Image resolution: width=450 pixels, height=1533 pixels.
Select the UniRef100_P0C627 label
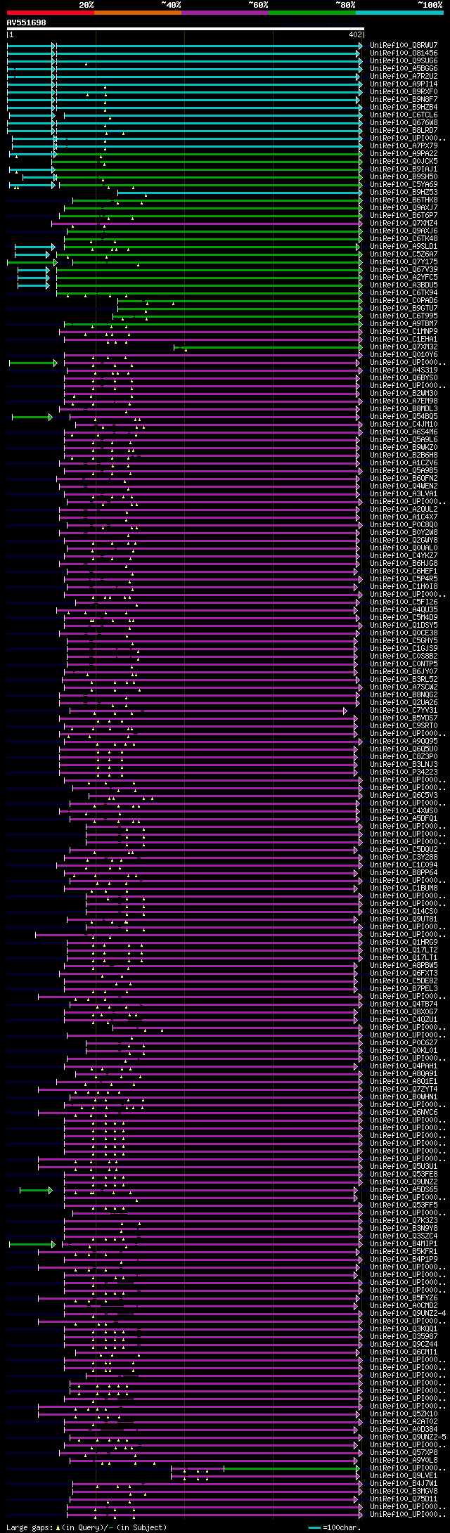[x=404, y=1043]
